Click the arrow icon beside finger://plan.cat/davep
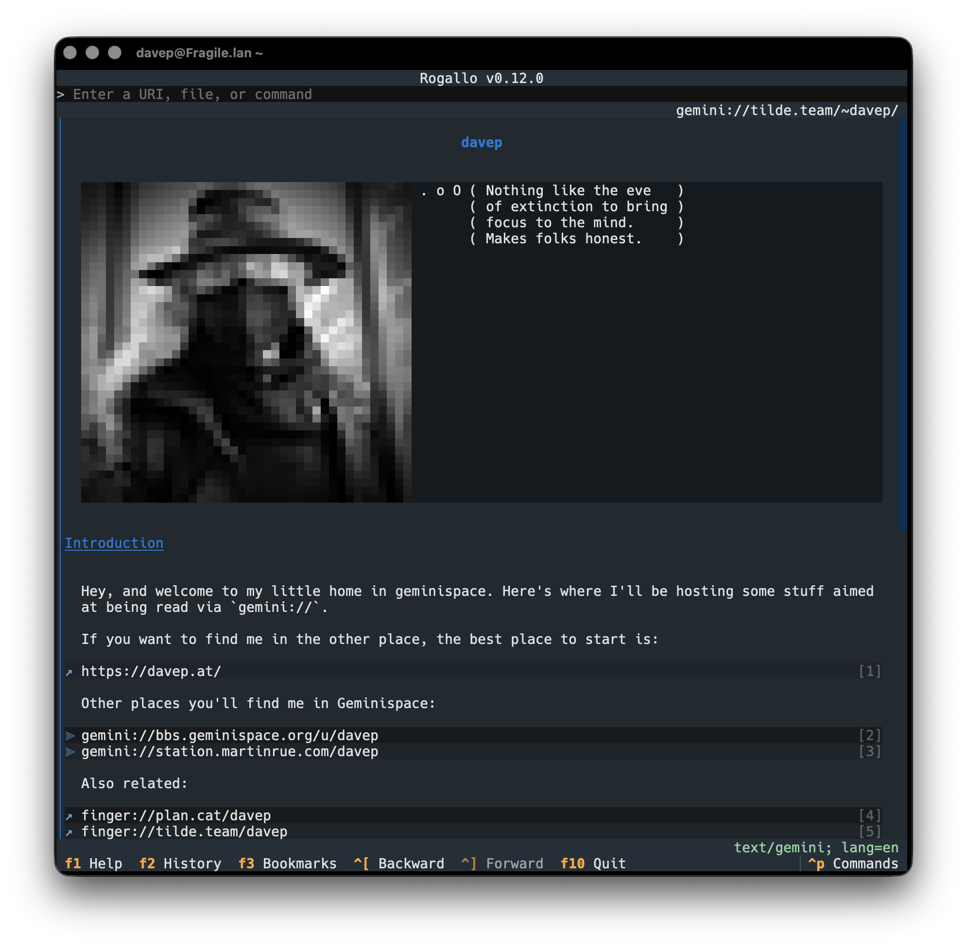This screenshot has height=948, width=967. (69, 816)
